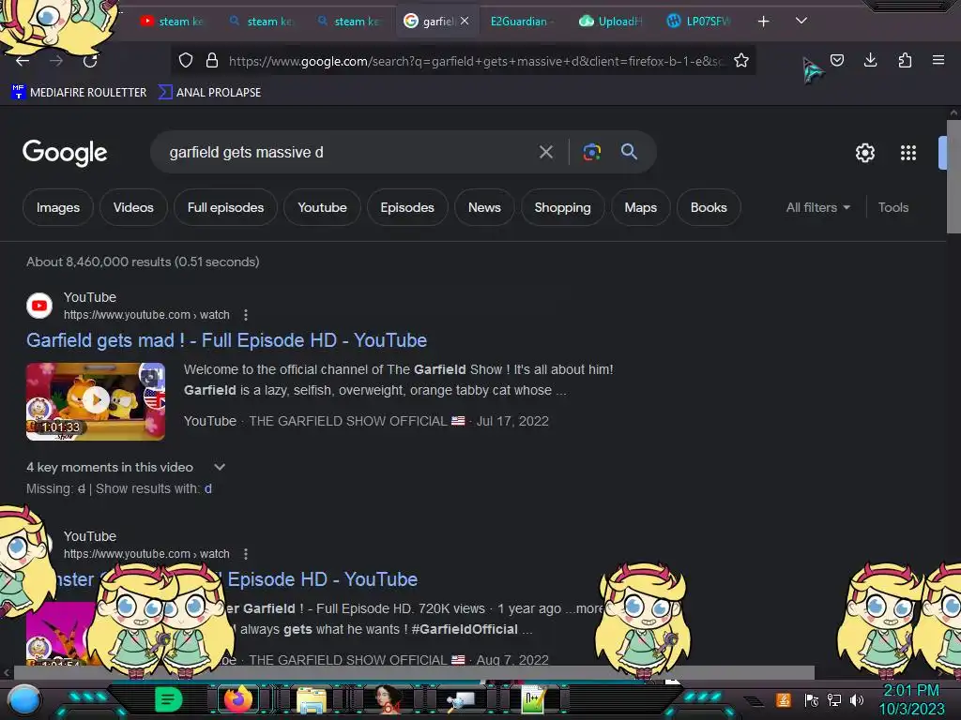Start a Google Lens image search

click(591, 152)
